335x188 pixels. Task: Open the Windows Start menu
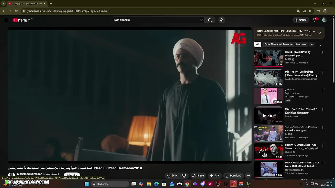[87, 184]
